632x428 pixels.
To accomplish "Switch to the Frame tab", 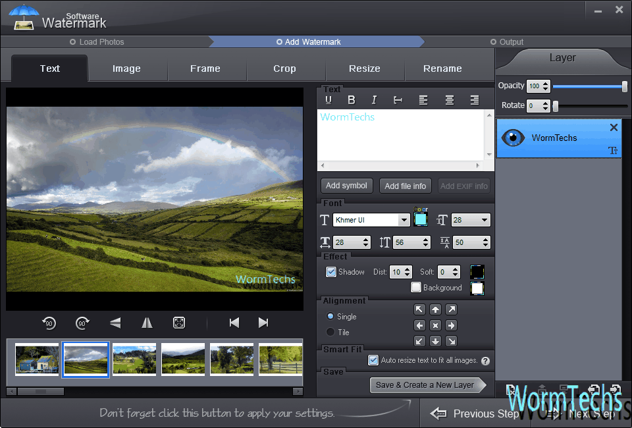I will pyautogui.click(x=205, y=68).
